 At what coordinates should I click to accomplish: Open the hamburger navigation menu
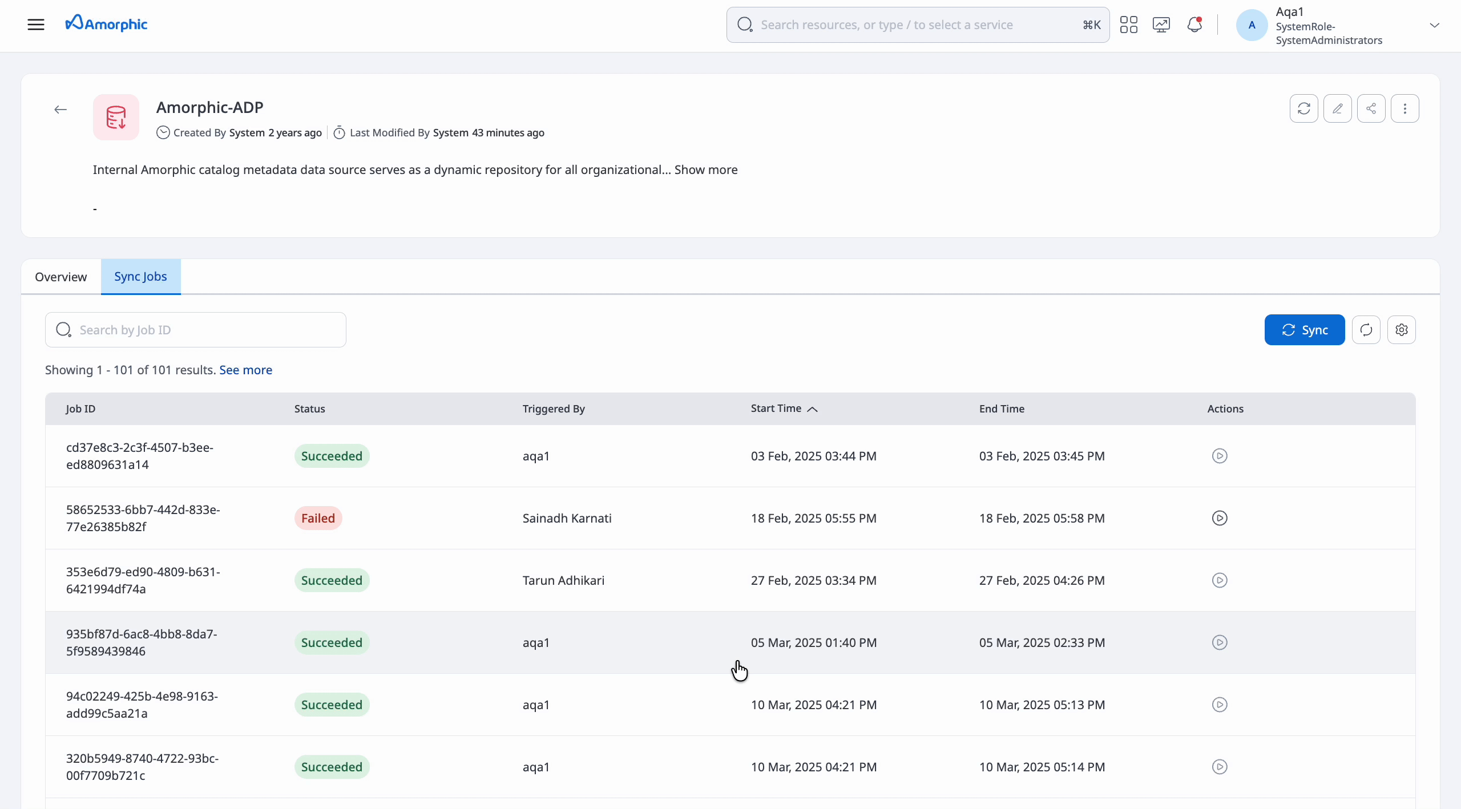[36, 25]
